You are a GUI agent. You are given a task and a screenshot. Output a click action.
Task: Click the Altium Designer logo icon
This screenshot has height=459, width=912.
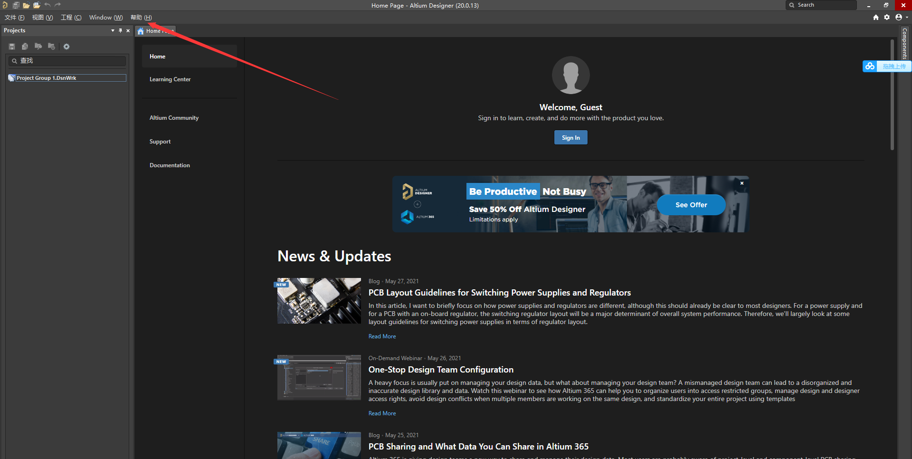pyautogui.click(x=5, y=5)
